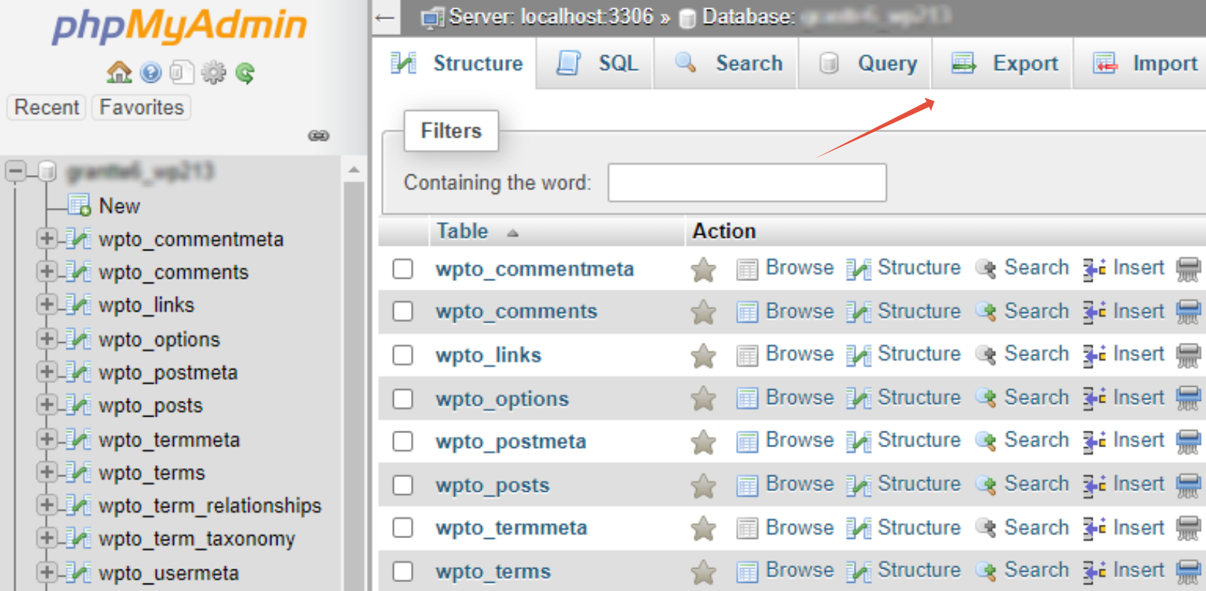1206x591 pixels.
Task: Check the wpto_commentmeta row checkbox
Action: point(403,268)
